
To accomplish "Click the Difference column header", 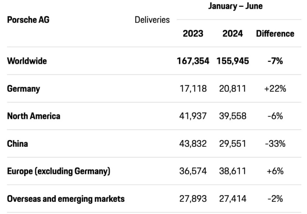I will click(x=275, y=33).
